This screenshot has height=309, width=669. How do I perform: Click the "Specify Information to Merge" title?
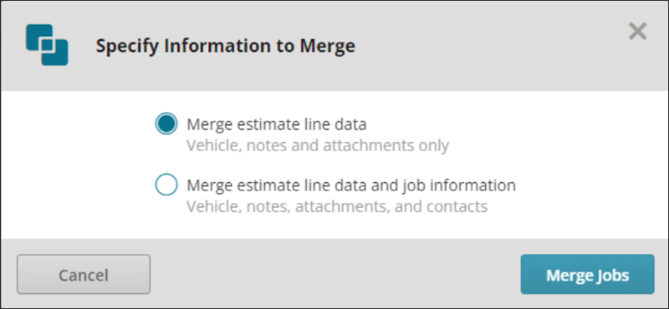click(x=225, y=46)
